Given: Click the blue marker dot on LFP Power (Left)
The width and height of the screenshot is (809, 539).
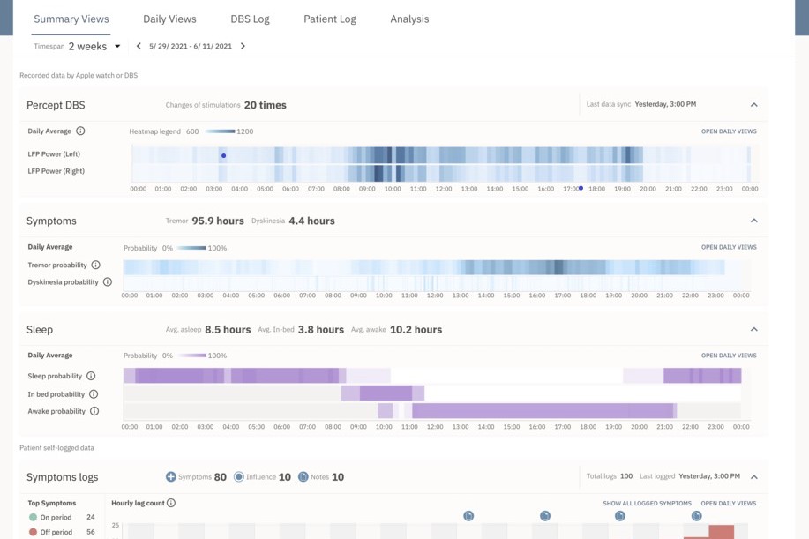Looking at the screenshot, I should (223, 156).
